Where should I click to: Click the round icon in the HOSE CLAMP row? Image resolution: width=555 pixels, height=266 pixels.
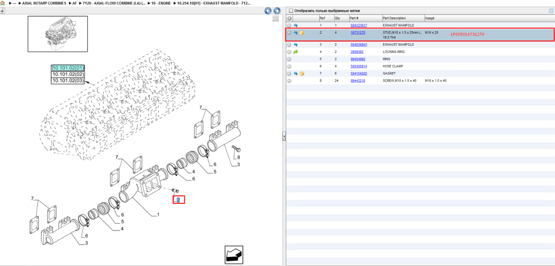(x=289, y=67)
